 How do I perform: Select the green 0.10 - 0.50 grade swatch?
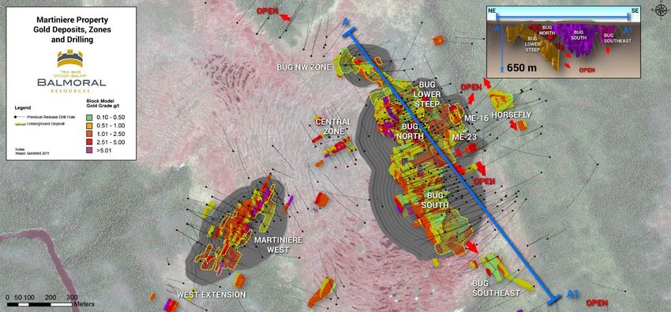pos(89,118)
